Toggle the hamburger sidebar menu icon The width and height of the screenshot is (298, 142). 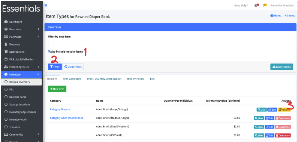[46, 5]
